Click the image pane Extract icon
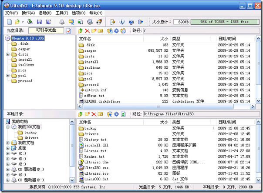Screen dimensions: 263x193 click(x=110, y=30)
